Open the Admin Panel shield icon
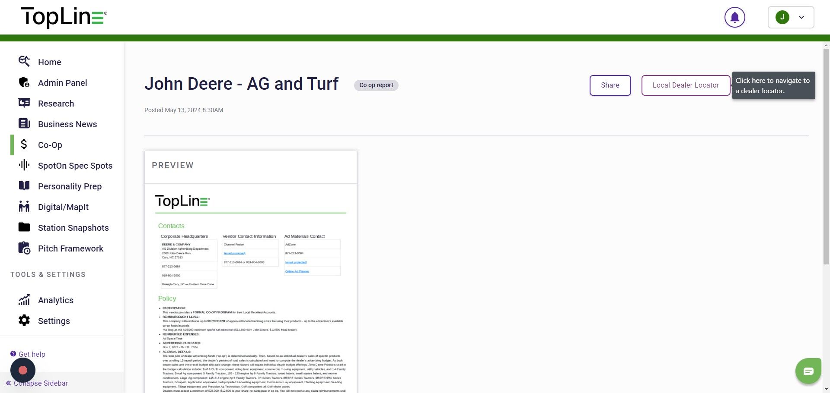The height and width of the screenshot is (393, 830). (x=24, y=82)
